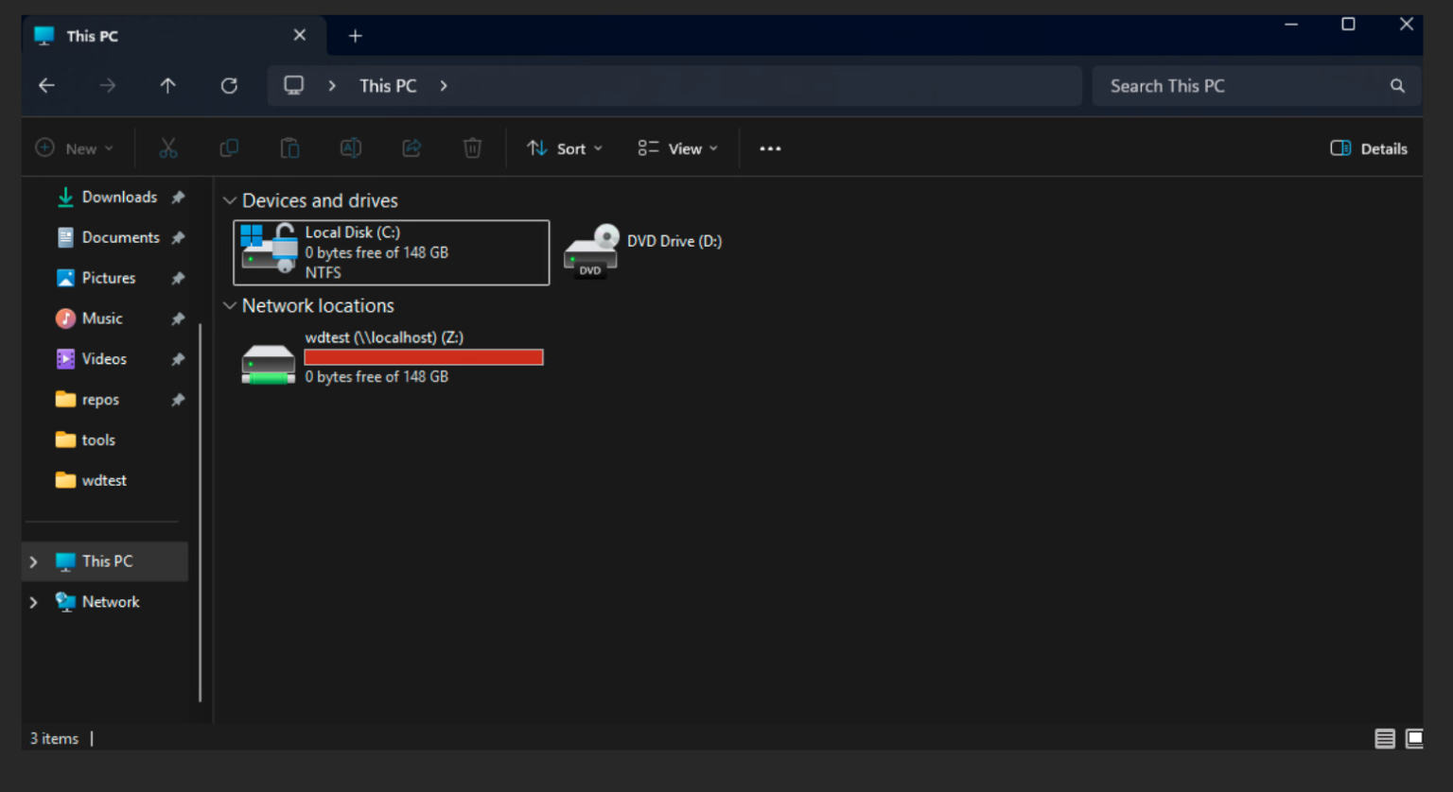Image resolution: width=1453 pixels, height=792 pixels.
Task: Switch to the details list view icon
Action: [x=1385, y=739]
